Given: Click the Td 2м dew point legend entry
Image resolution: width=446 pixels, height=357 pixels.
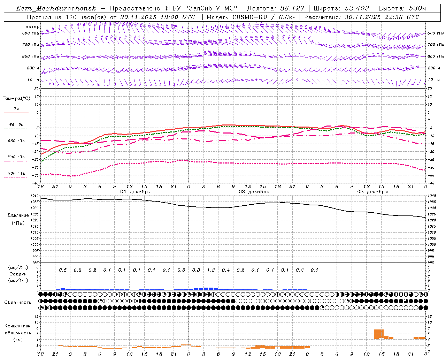Looking at the screenshot, I should (16, 125).
